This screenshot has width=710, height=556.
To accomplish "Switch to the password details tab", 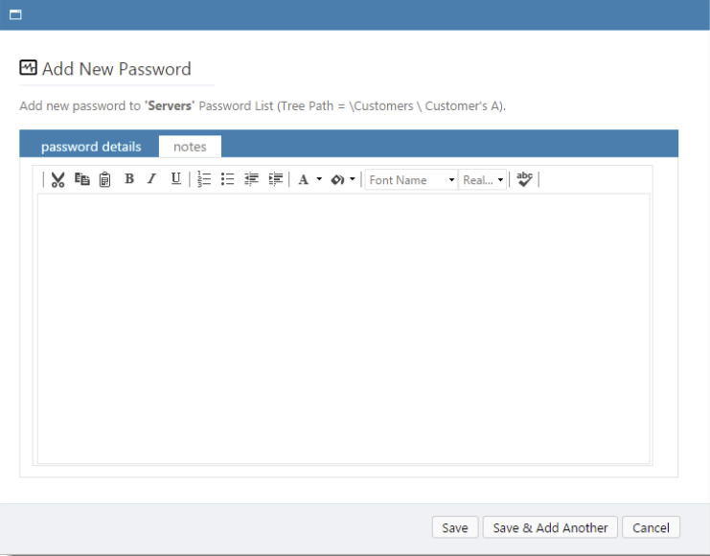I will pyautogui.click(x=91, y=147).
